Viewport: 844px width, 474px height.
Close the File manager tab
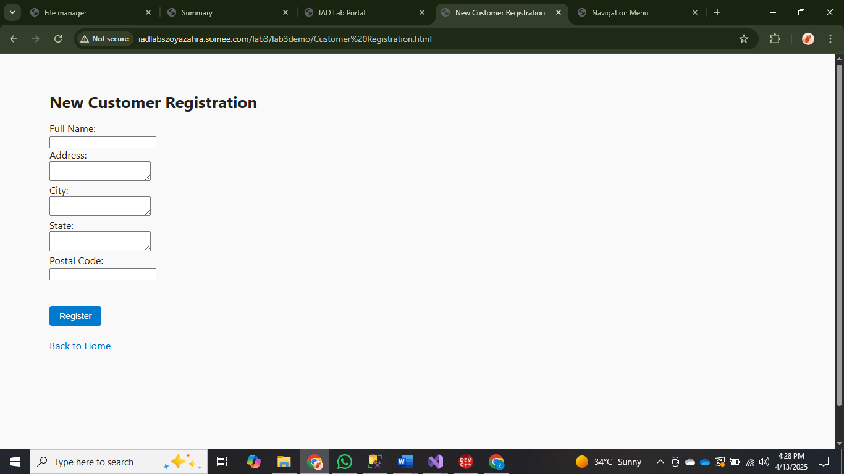click(148, 12)
